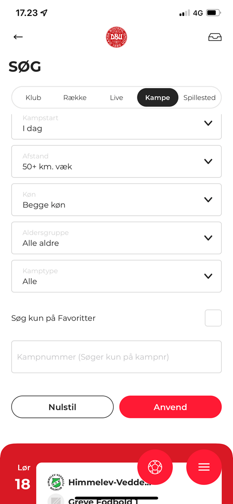This screenshot has height=504, width=233.
Task: Click the Nulstil button
Action: click(x=62, y=407)
